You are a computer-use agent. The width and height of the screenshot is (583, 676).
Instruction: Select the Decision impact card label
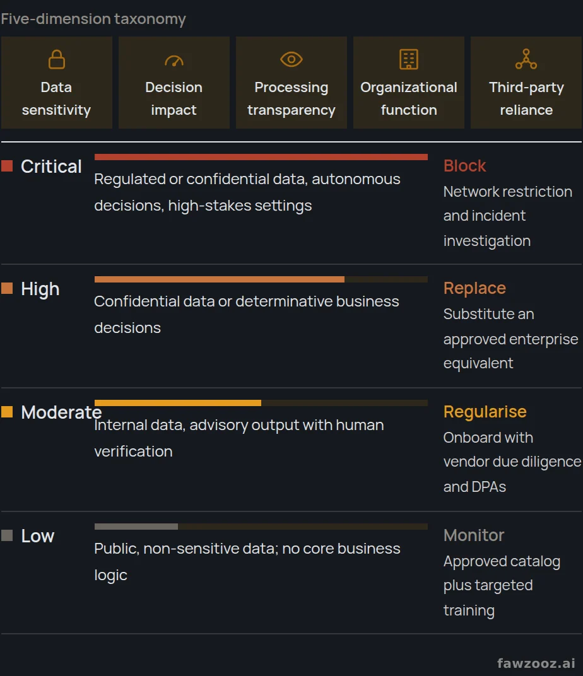174,98
